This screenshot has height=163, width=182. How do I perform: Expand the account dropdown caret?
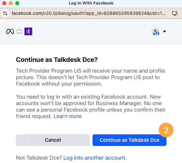pyautogui.click(x=164, y=32)
